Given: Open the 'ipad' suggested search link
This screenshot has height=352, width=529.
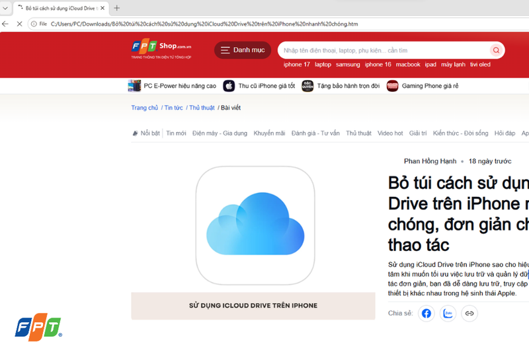Looking at the screenshot, I should click(x=430, y=64).
